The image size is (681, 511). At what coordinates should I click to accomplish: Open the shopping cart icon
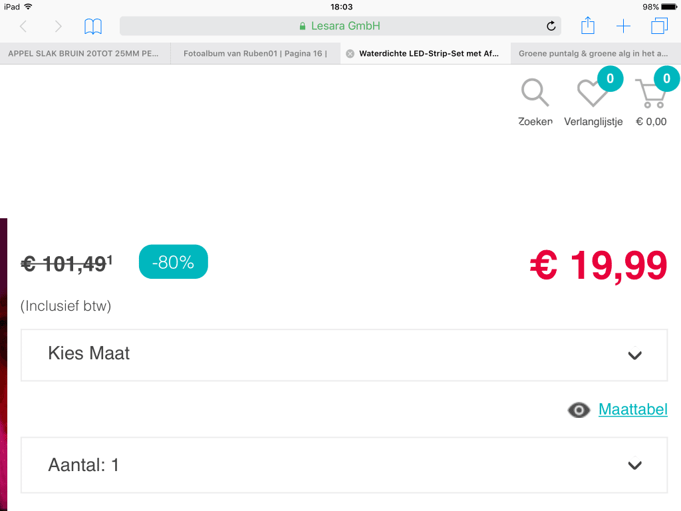(x=650, y=94)
